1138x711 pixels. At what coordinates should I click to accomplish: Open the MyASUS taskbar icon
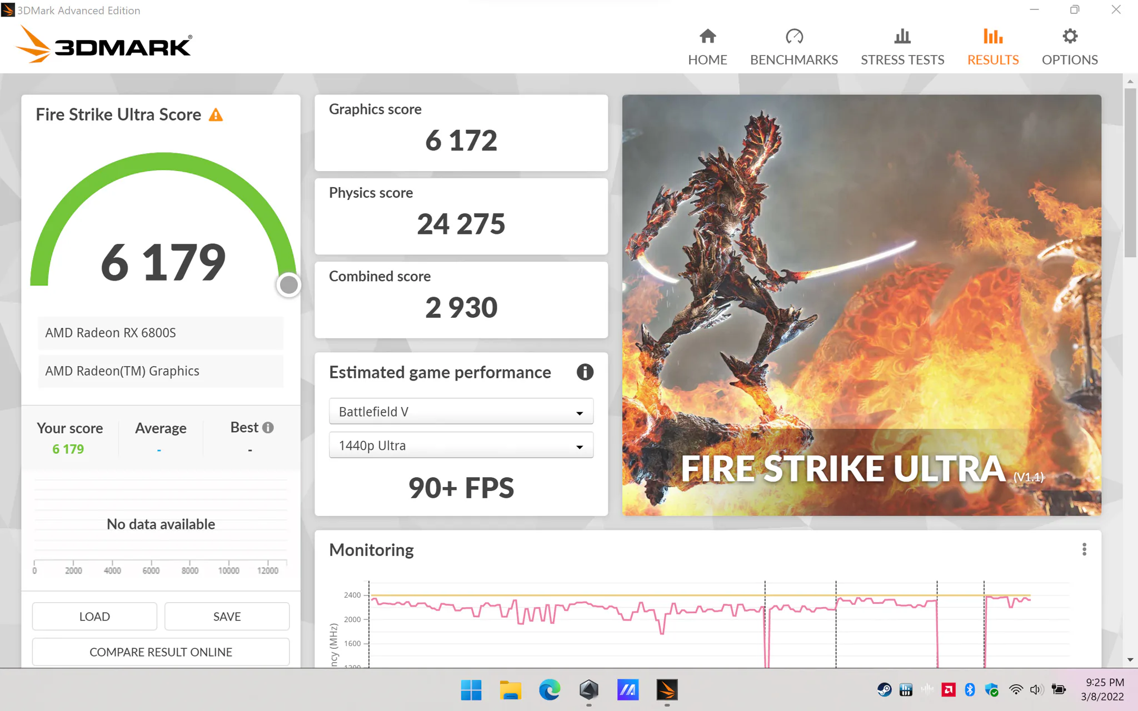(628, 690)
